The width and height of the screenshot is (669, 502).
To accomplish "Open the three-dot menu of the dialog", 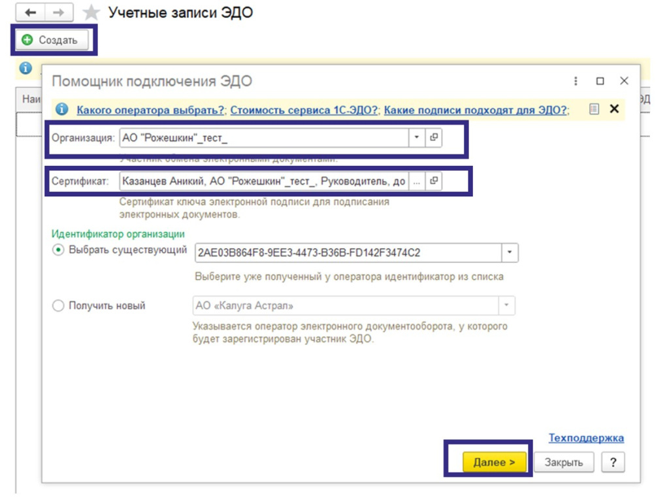I will point(576,81).
